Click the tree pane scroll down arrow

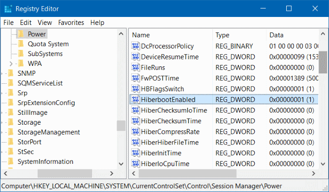(121, 164)
